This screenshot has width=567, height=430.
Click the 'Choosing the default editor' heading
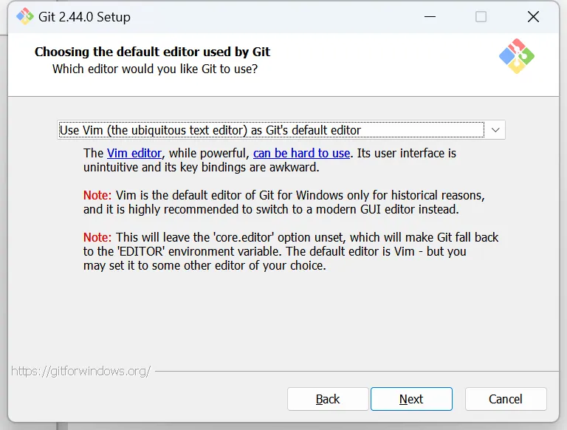coord(152,52)
